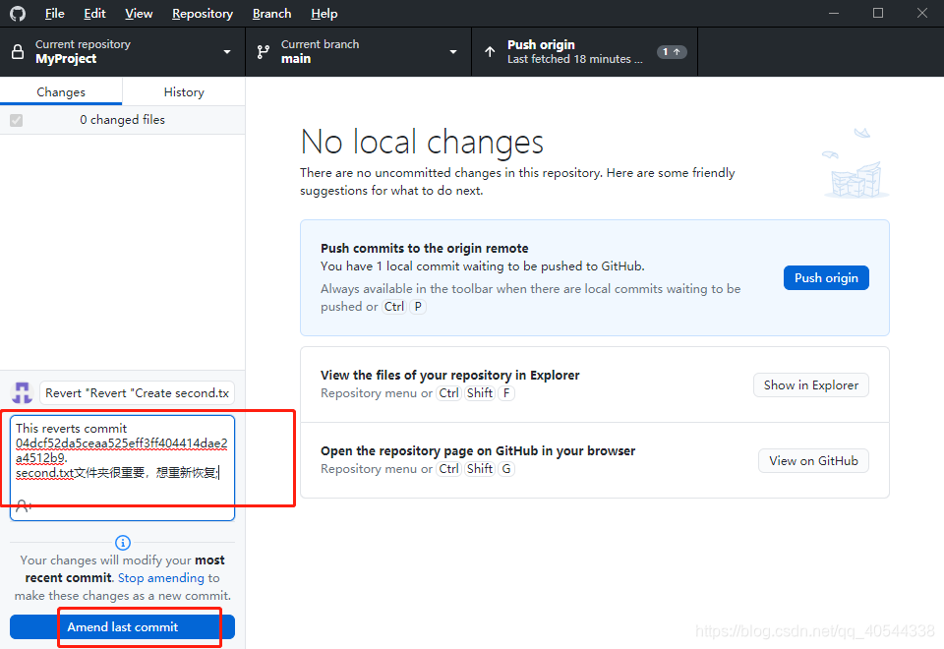Click the info icon above amending notice
The image size is (944, 649).
pos(122,543)
